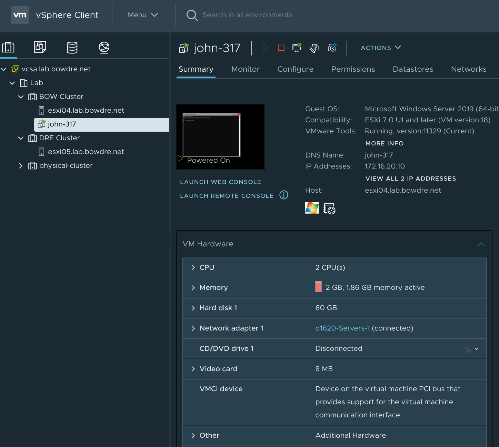Click the search in all environments field

point(247,15)
